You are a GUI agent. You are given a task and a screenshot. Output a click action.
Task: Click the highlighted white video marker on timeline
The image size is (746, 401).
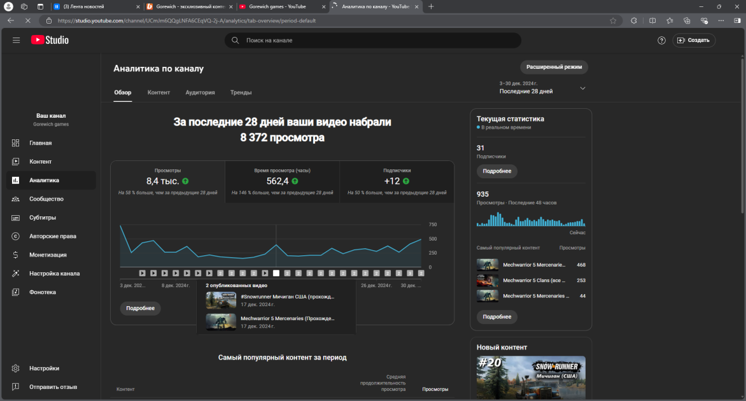point(276,273)
